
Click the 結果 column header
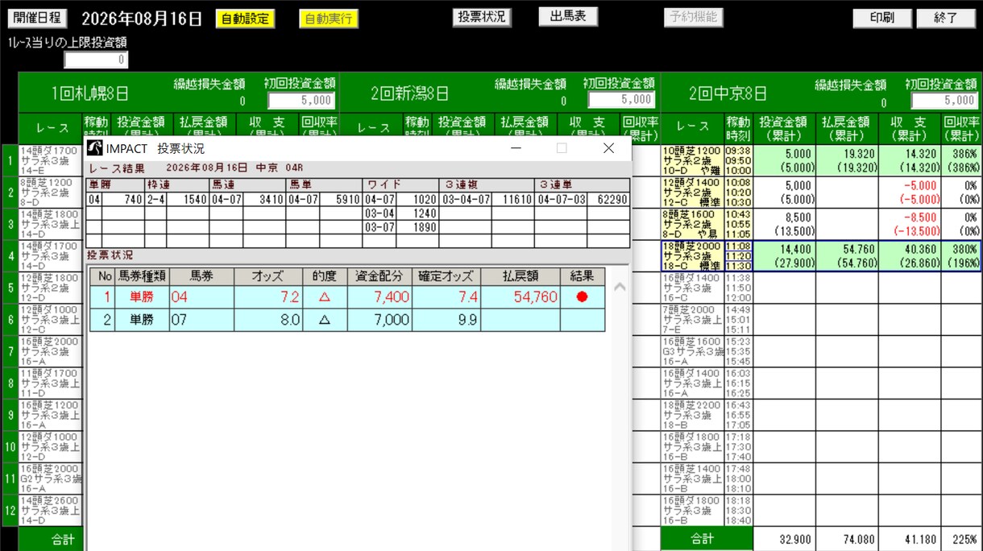tap(582, 276)
